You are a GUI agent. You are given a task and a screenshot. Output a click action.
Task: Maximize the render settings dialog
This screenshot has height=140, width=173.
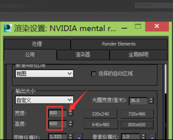tap(138, 26)
